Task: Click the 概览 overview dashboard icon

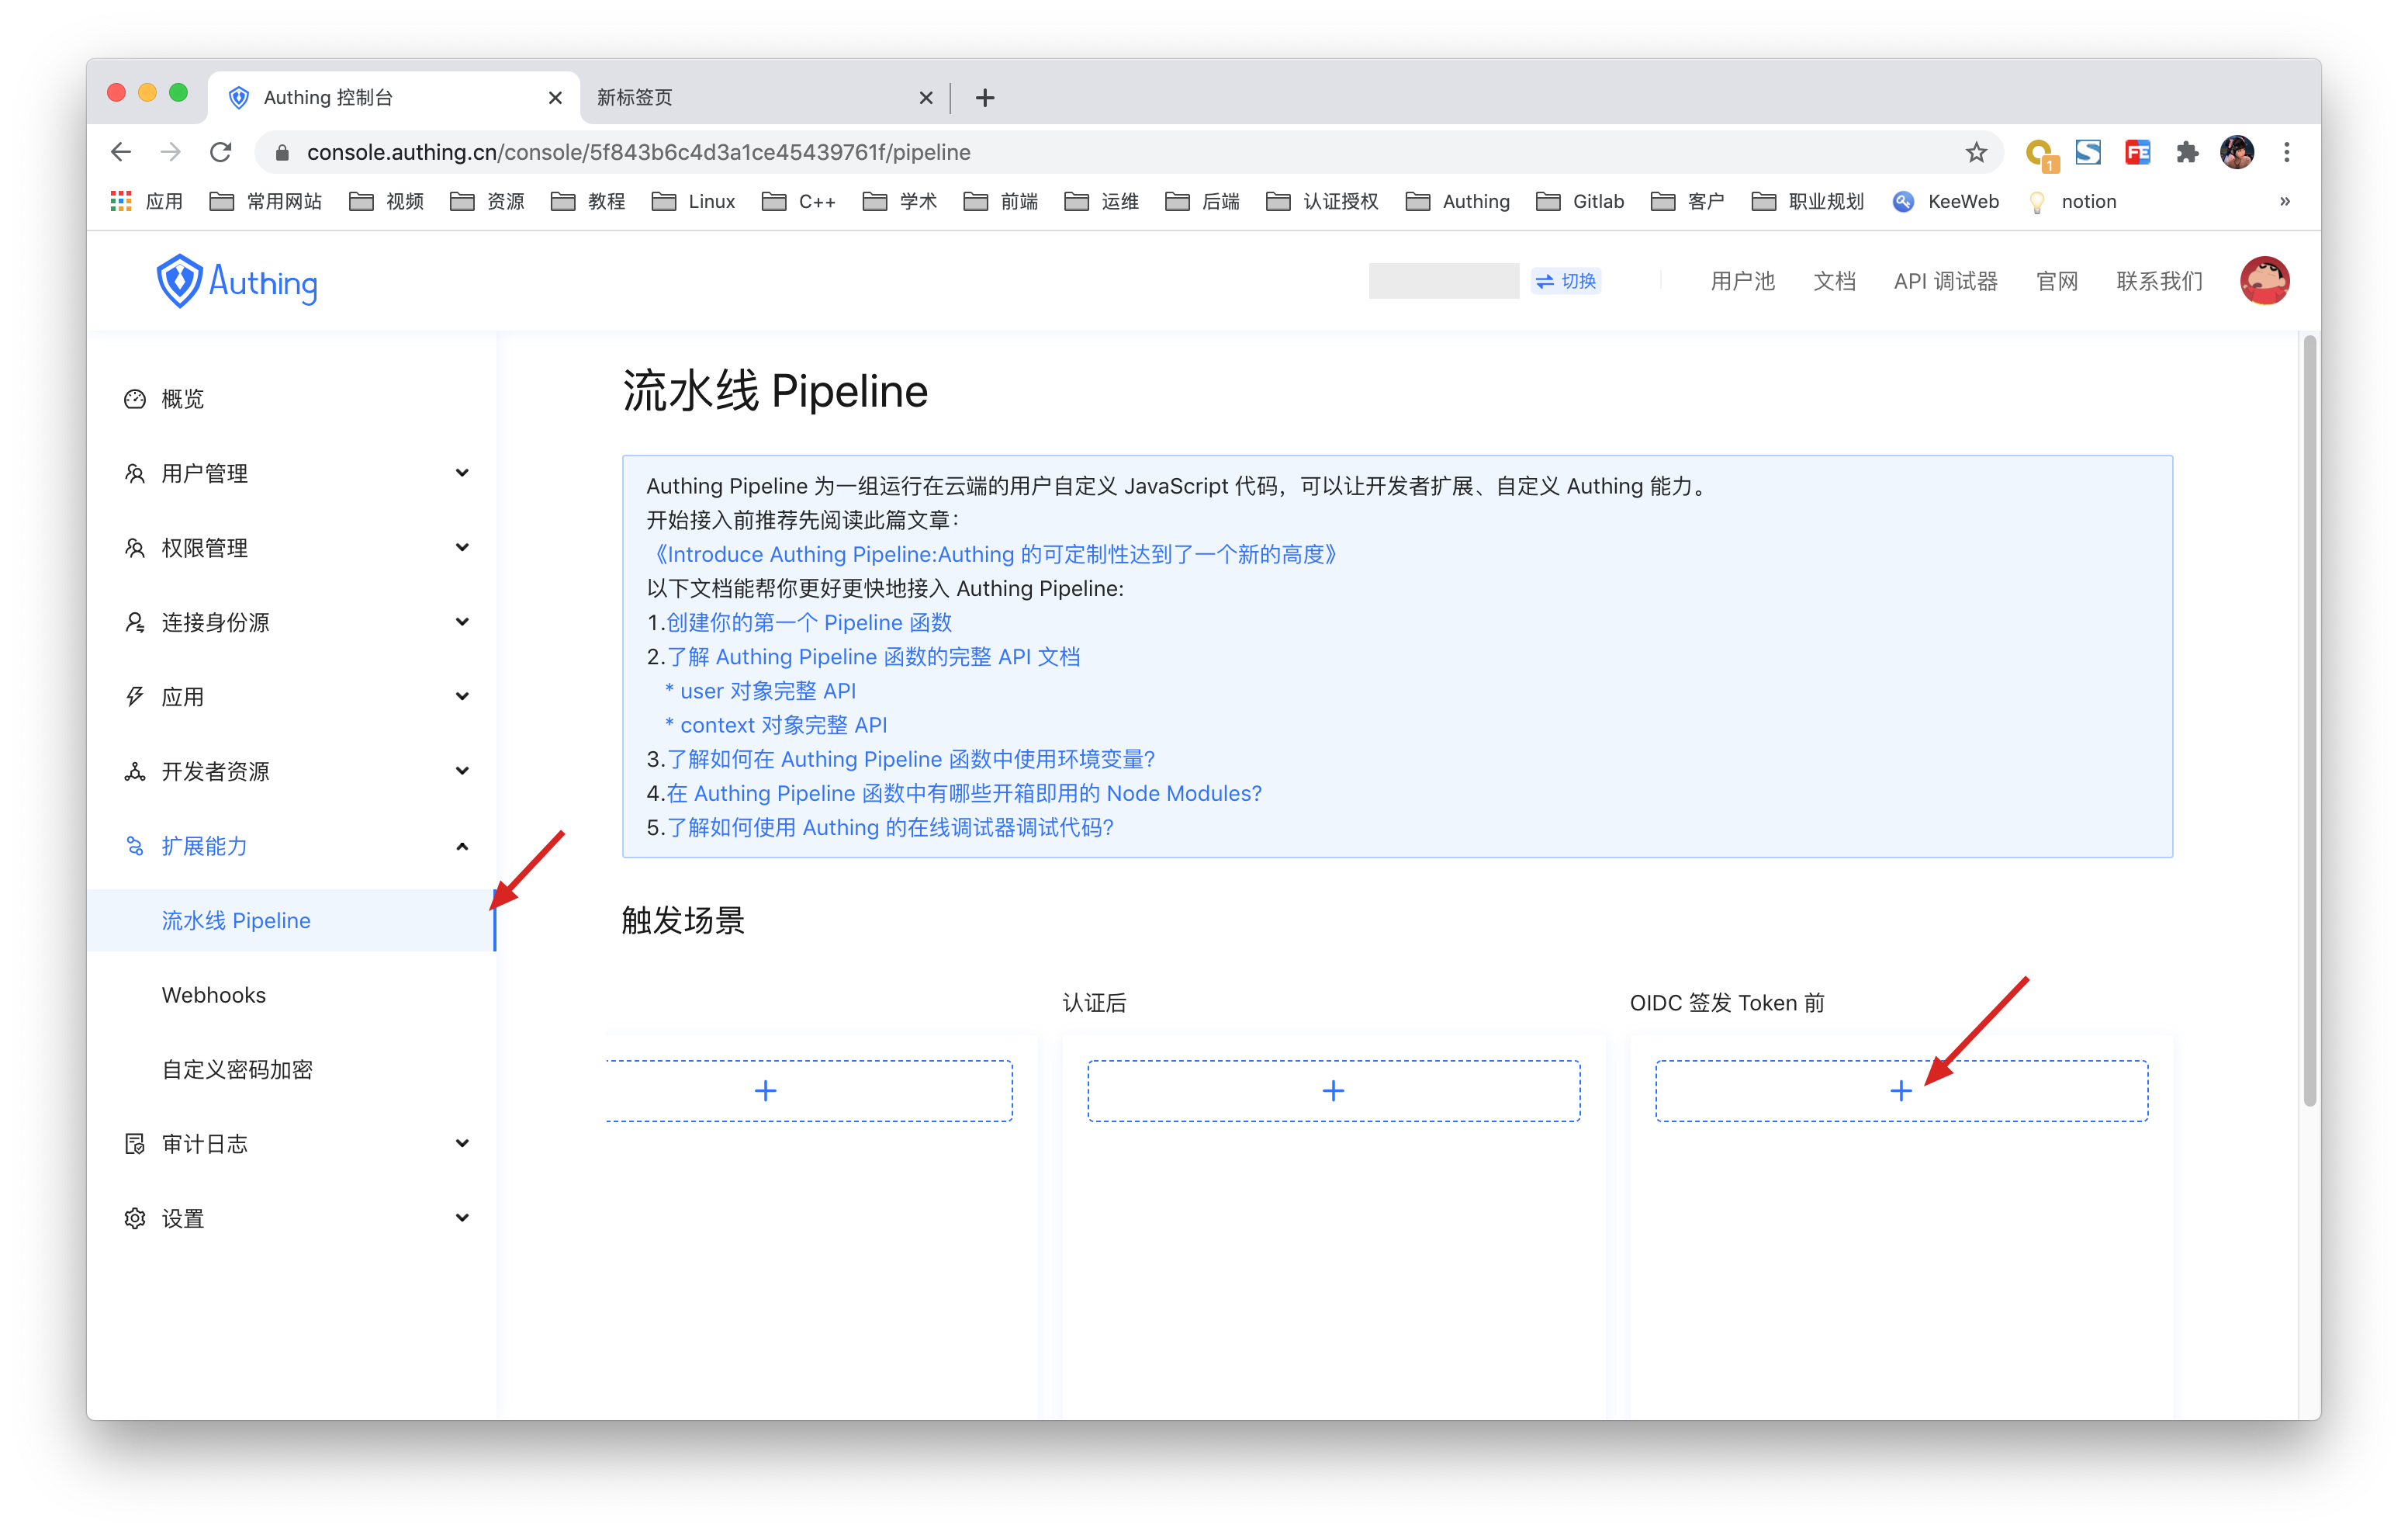Action: point(135,399)
